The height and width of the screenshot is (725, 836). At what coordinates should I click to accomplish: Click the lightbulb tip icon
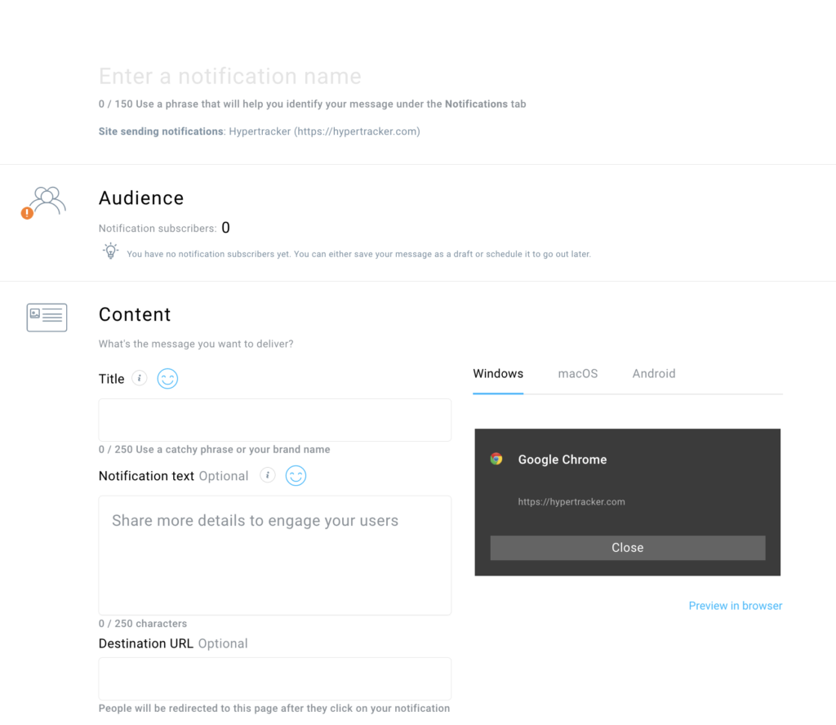pyautogui.click(x=111, y=251)
